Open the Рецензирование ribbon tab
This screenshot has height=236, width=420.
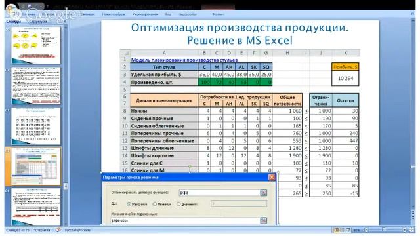tap(145, 14)
